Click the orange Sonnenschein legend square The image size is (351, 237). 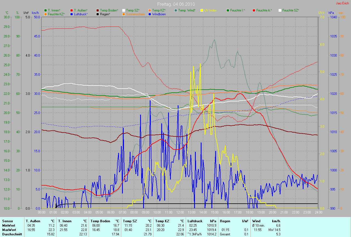(124, 14)
